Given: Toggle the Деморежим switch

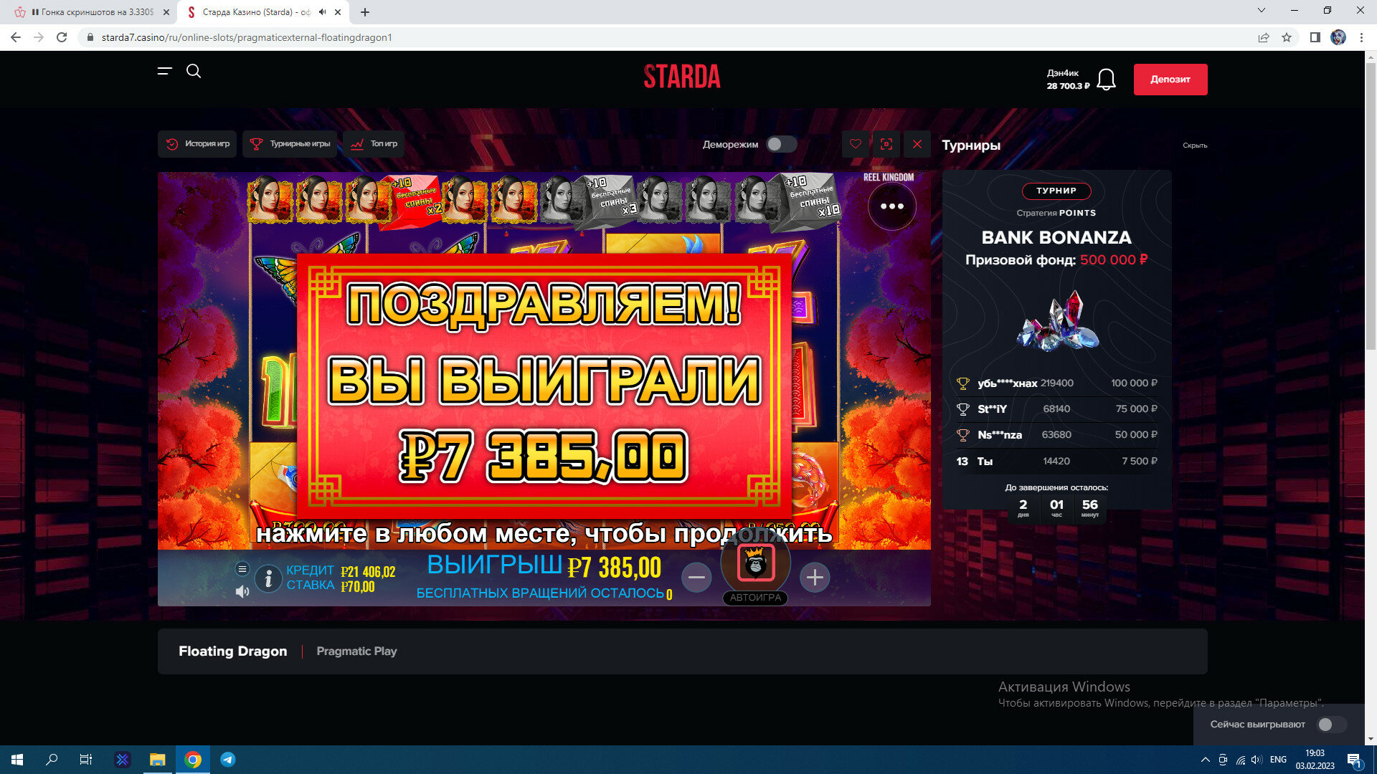Looking at the screenshot, I should point(781,144).
